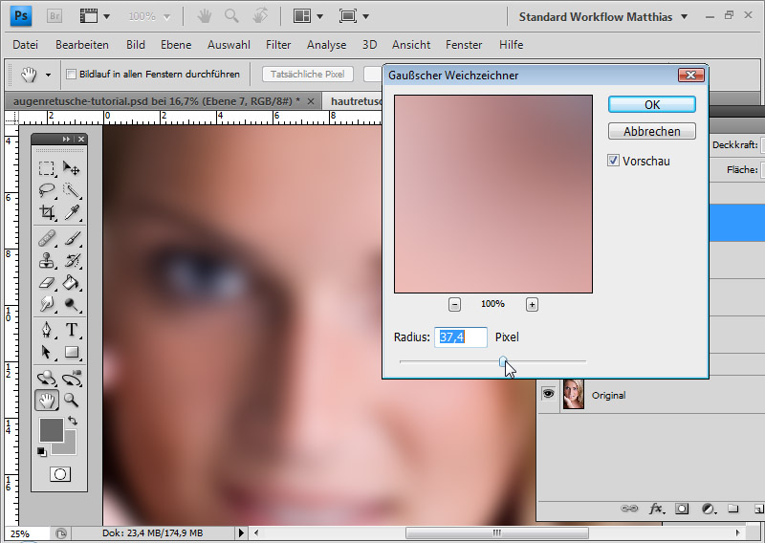
Task: Select the Pen tool
Action: (x=46, y=330)
